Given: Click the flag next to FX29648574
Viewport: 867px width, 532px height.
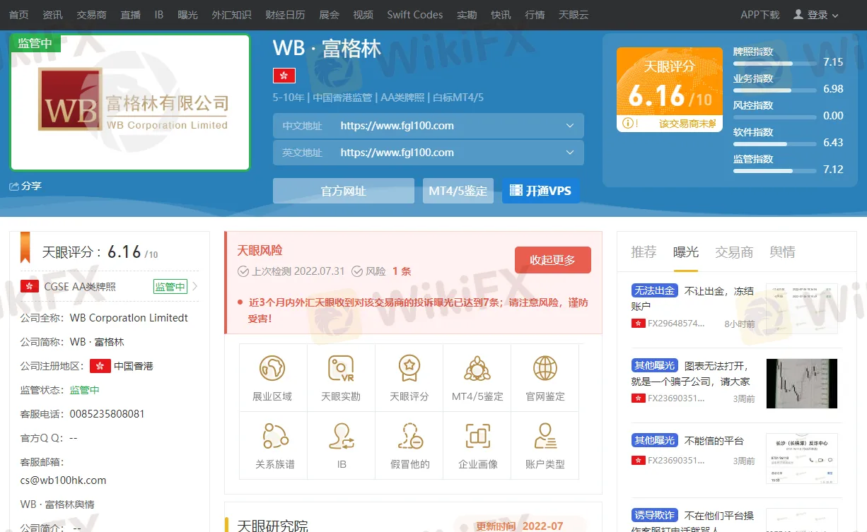Looking at the screenshot, I should pos(639,324).
